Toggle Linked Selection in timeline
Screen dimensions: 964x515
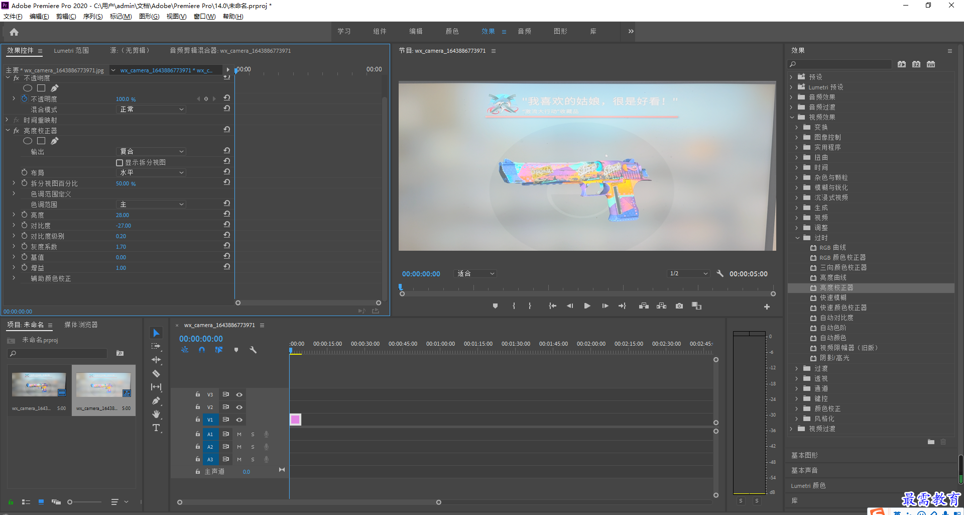coord(219,350)
